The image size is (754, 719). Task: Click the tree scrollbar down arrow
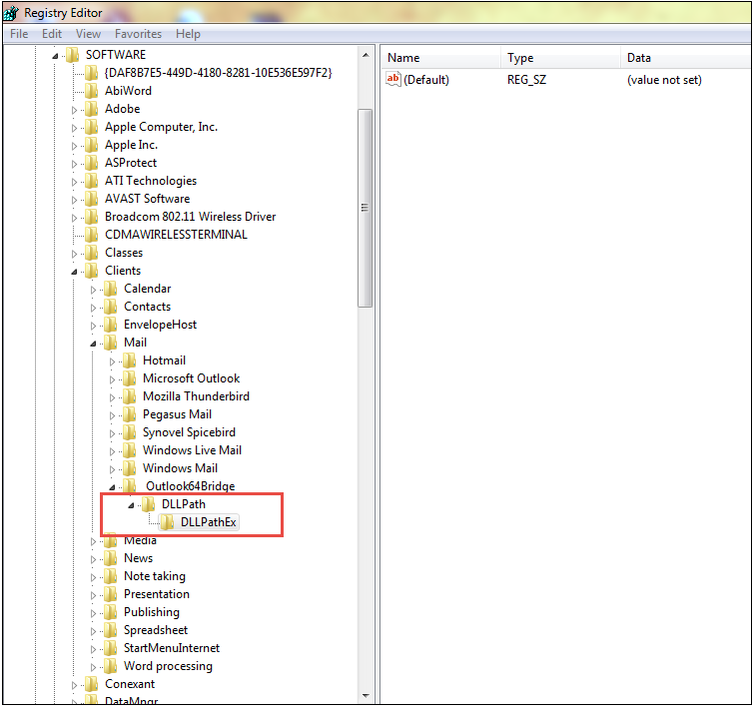(366, 695)
